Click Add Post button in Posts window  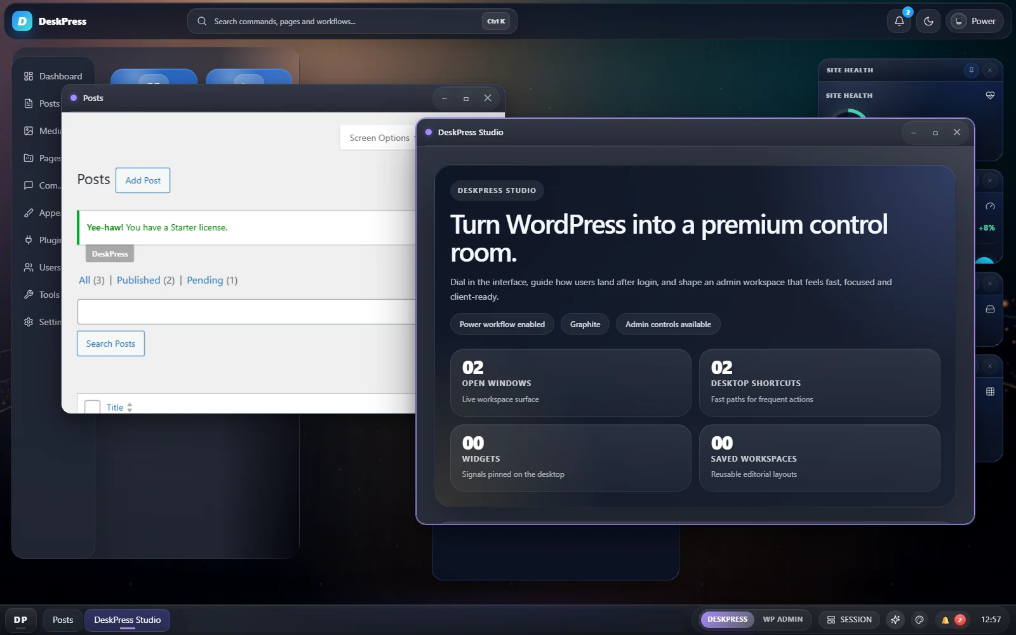click(143, 180)
